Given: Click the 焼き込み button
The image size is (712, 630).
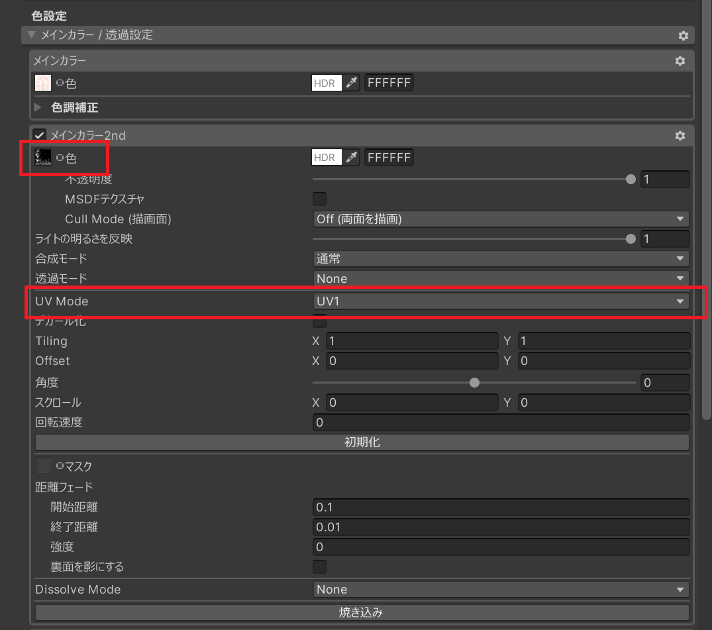Looking at the screenshot, I should pos(361,612).
